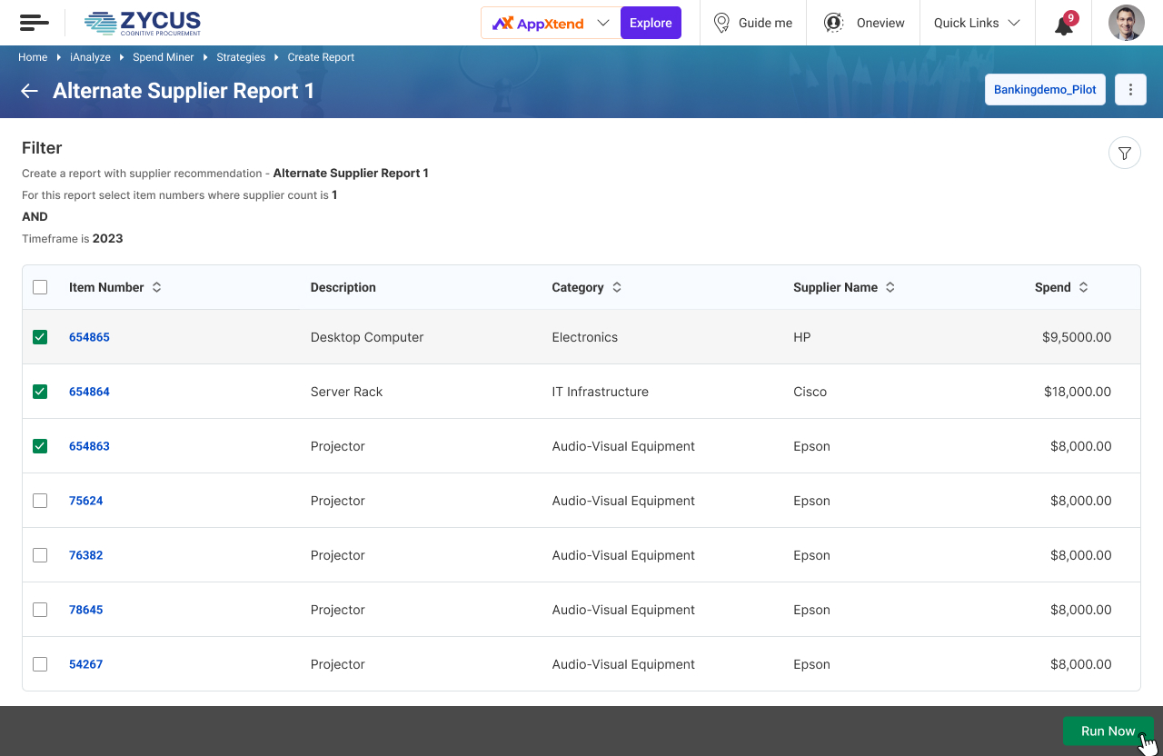
Task: Uncheck the checkbox for item 654865
Action: tap(40, 337)
